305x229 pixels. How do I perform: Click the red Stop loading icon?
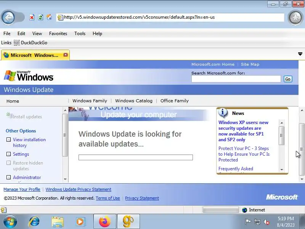32,18
